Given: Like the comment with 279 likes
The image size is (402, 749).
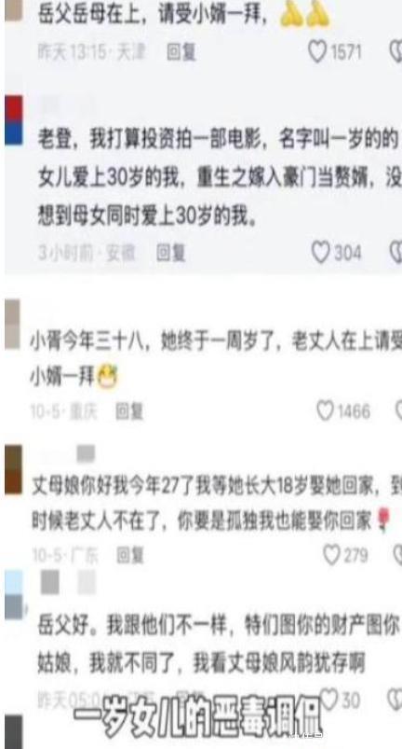Looking at the screenshot, I should 331,555.
